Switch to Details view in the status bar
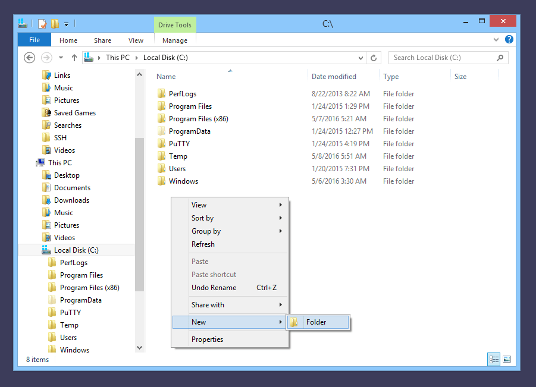 coord(494,359)
